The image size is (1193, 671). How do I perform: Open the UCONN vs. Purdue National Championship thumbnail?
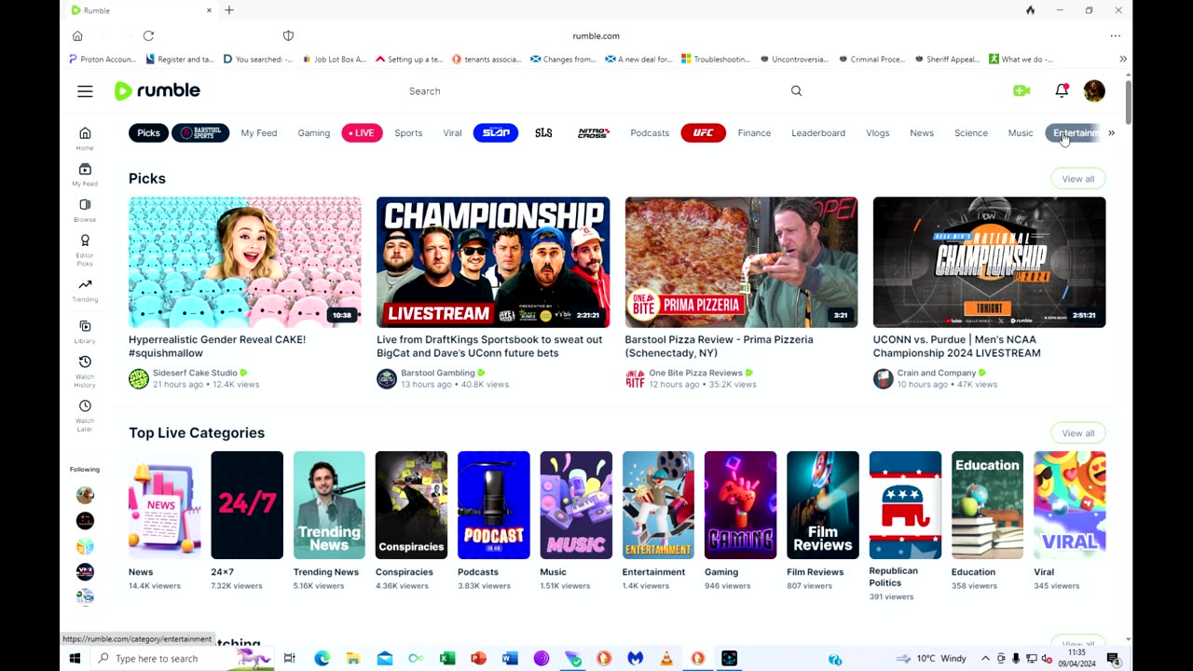coord(989,262)
